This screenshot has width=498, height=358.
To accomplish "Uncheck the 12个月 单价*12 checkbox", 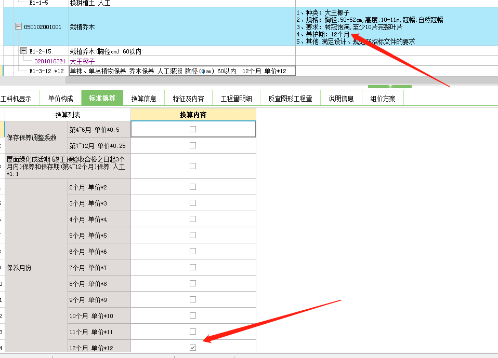I will [193, 348].
